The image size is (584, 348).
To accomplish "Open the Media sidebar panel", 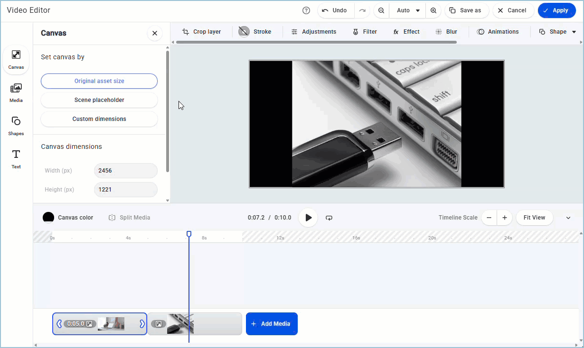I will pyautogui.click(x=16, y=92).
